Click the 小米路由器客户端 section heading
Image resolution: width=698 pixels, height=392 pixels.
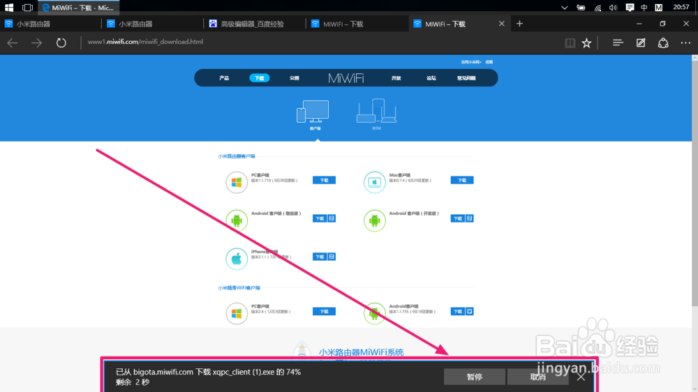pyautogui.click(x=237, y=156)
